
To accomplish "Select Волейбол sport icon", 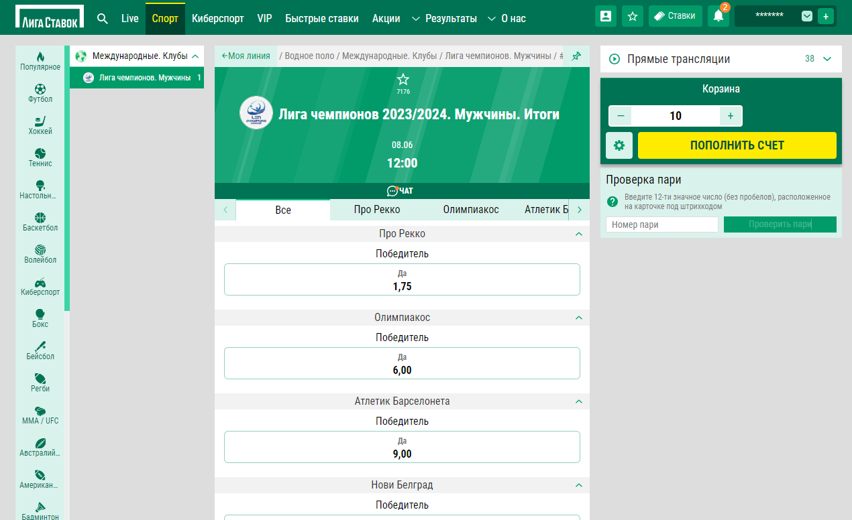I will pyautogui.click(x=40, y=253).
